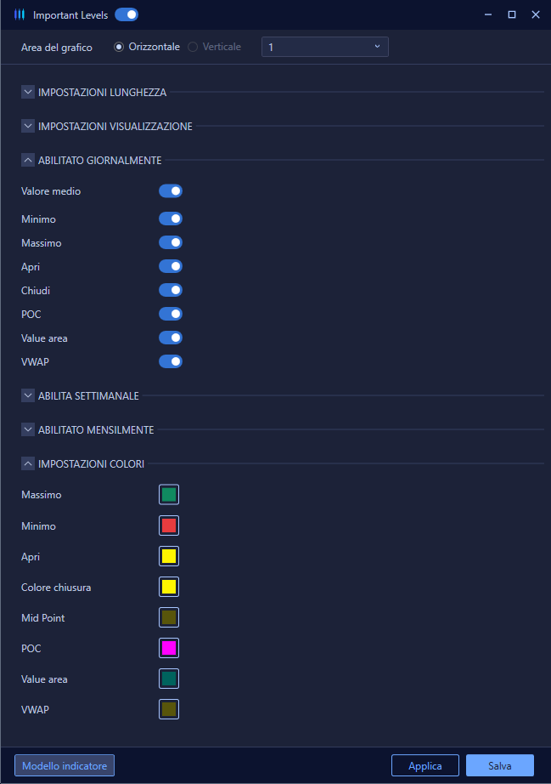This screenshot has width=551, height=784.
Task: Expand the Abilitato Mensilmente section
Action: click(x=28, y=429)
